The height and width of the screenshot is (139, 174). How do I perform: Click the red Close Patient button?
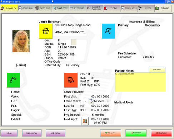[x=161, y=133]
